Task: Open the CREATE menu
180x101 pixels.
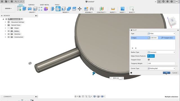Action: click(x=32, y=12)
